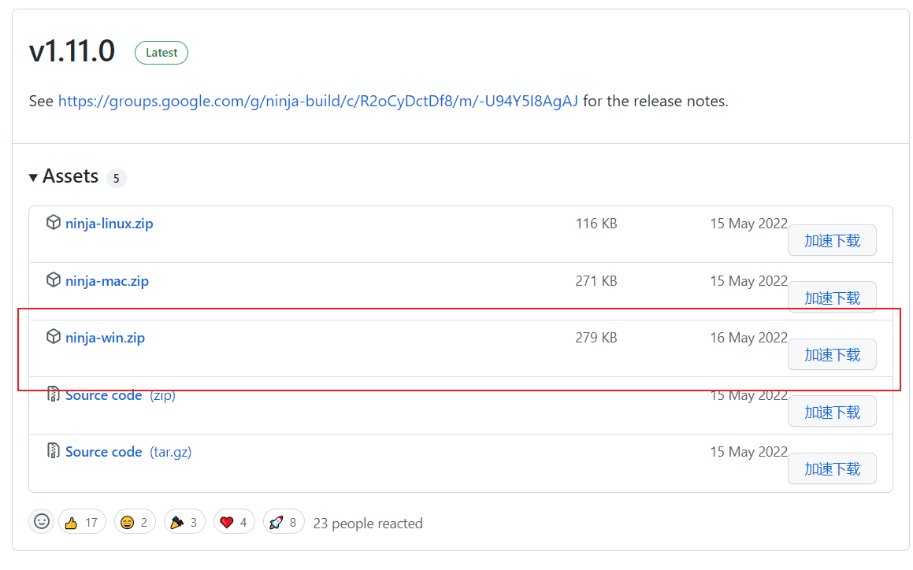Click the zip file icon beside Source code (zip)
The height and width of the screenshot is (570, 913).
pos(54,394)
